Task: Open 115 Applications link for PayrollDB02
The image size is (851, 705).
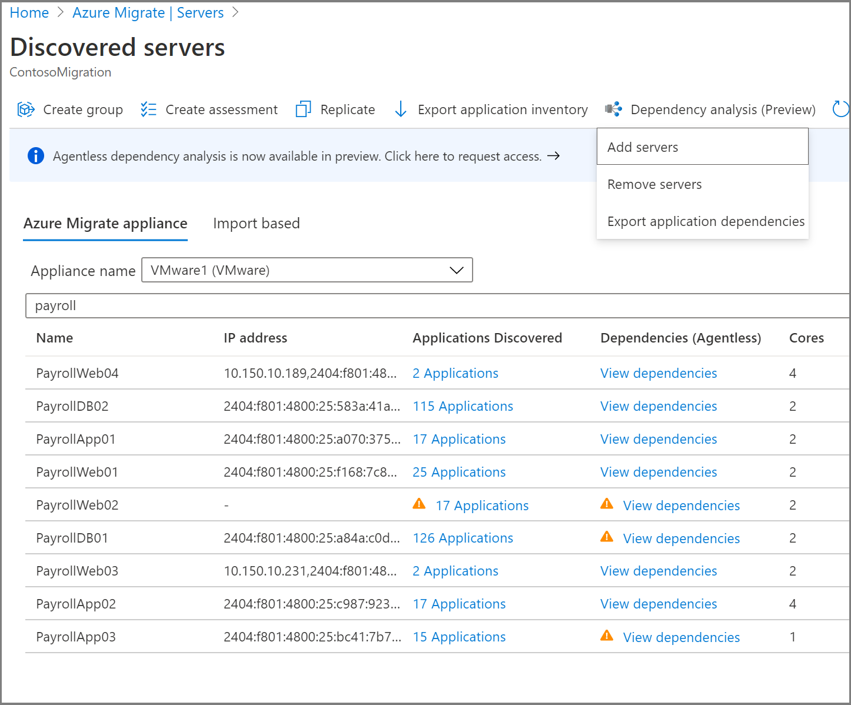Action: pyautogui.click(x=463, y=406)
